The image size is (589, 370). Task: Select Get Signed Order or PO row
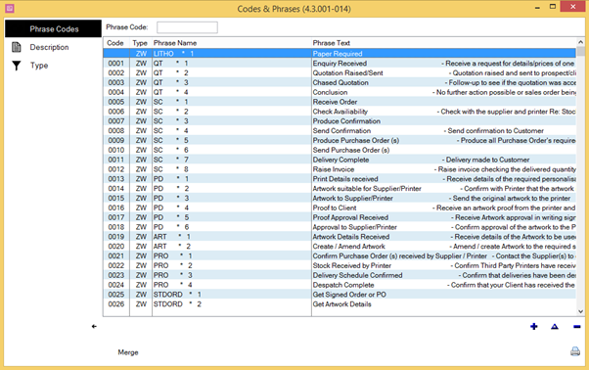(x=340, y=295)
